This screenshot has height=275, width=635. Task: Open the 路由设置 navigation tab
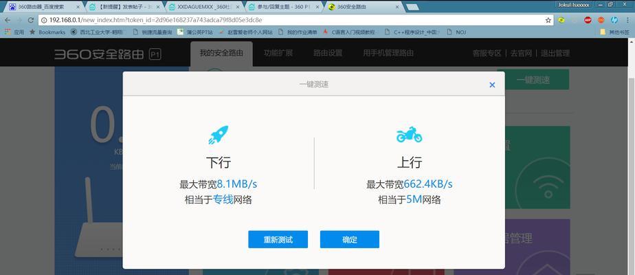[328, 53]
